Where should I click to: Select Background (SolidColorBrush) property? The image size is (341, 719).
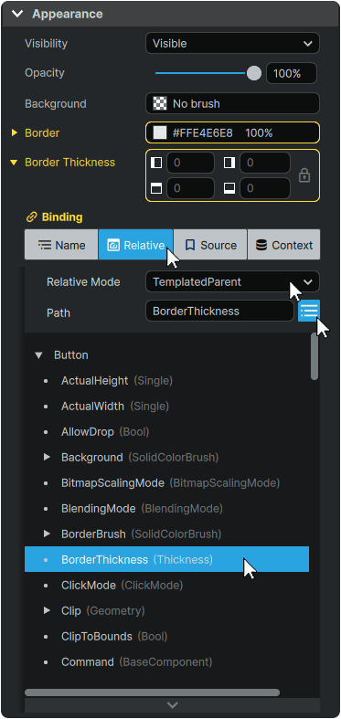[x=140, y=457]
